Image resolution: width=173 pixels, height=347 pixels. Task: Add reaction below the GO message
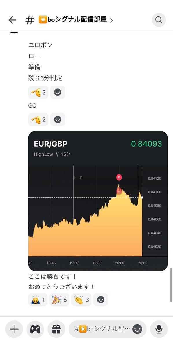coord(58,119)
